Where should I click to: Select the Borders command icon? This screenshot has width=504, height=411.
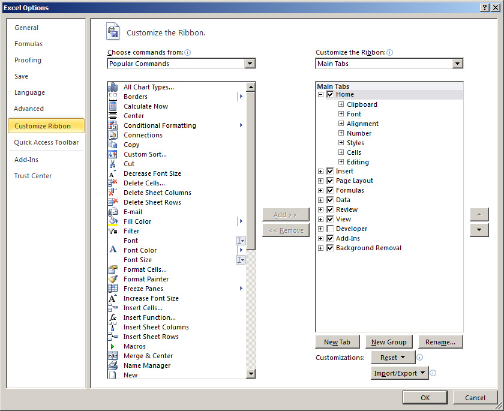click(x=113, y=97)
